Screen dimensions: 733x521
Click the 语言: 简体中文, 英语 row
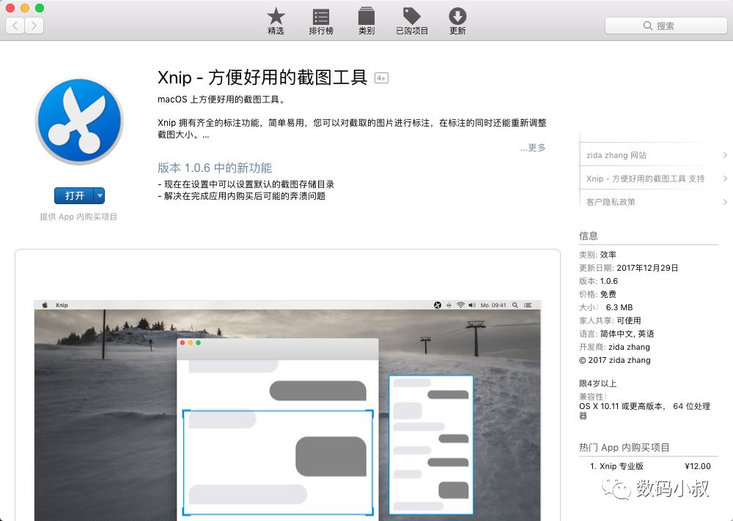(616, 334)
